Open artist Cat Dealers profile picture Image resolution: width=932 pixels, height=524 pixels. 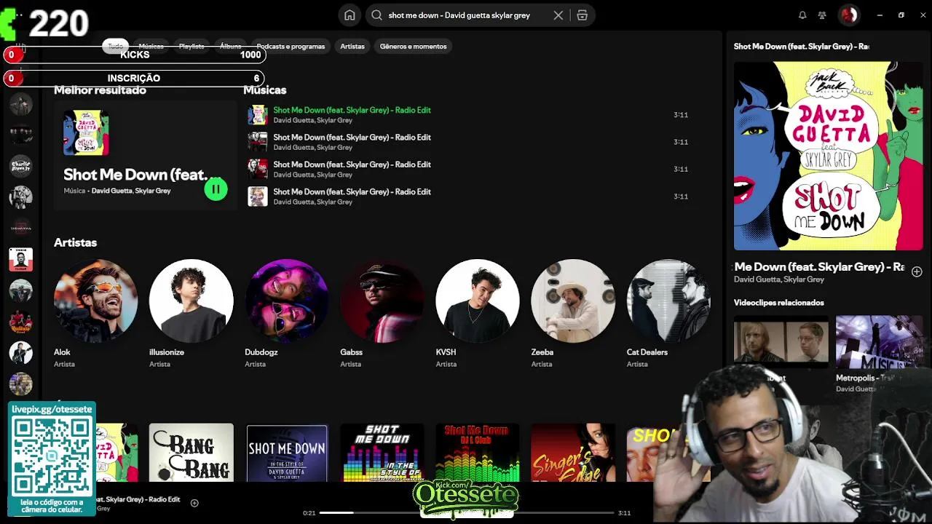(668, 301)
